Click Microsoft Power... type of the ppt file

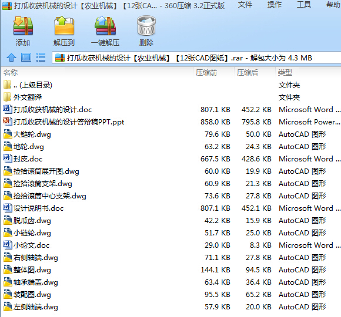pyautogui.click(x=309, y=122)
